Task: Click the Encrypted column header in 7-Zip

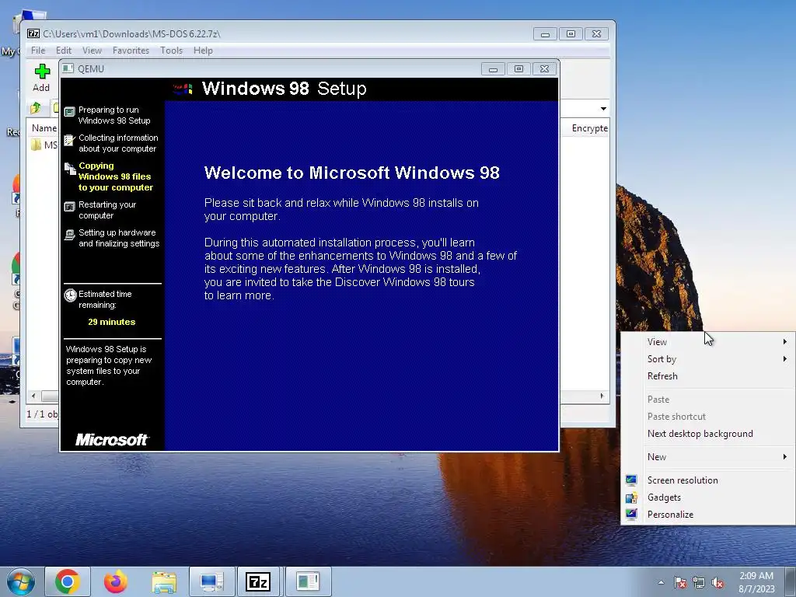Action: click(589, 128)
